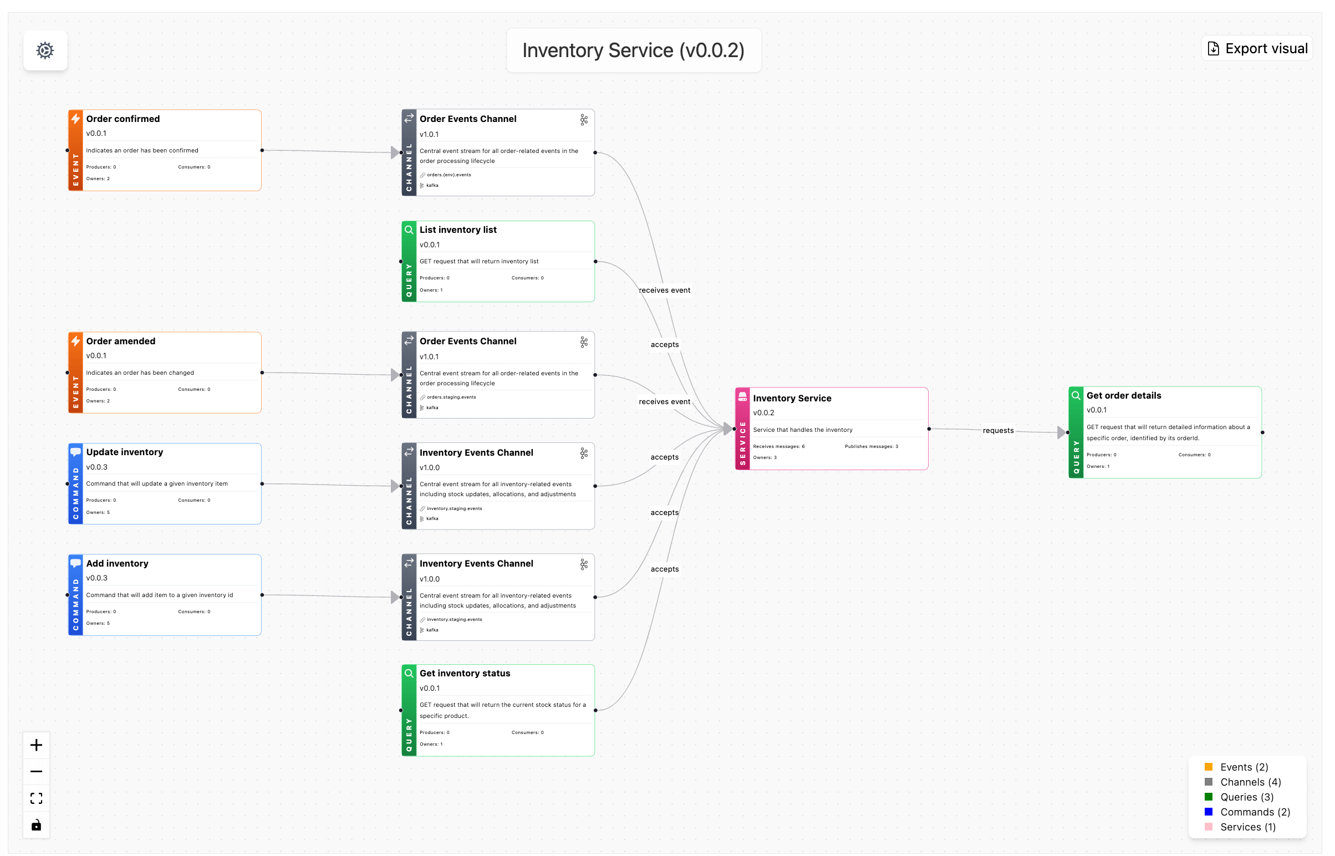Click the Inventory Service (v0.0.2) title
1335x856 pixels.
point(634,50)
